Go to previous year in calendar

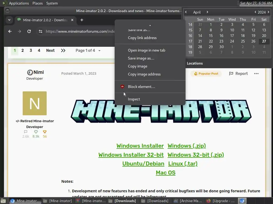[x=255, y=12]
